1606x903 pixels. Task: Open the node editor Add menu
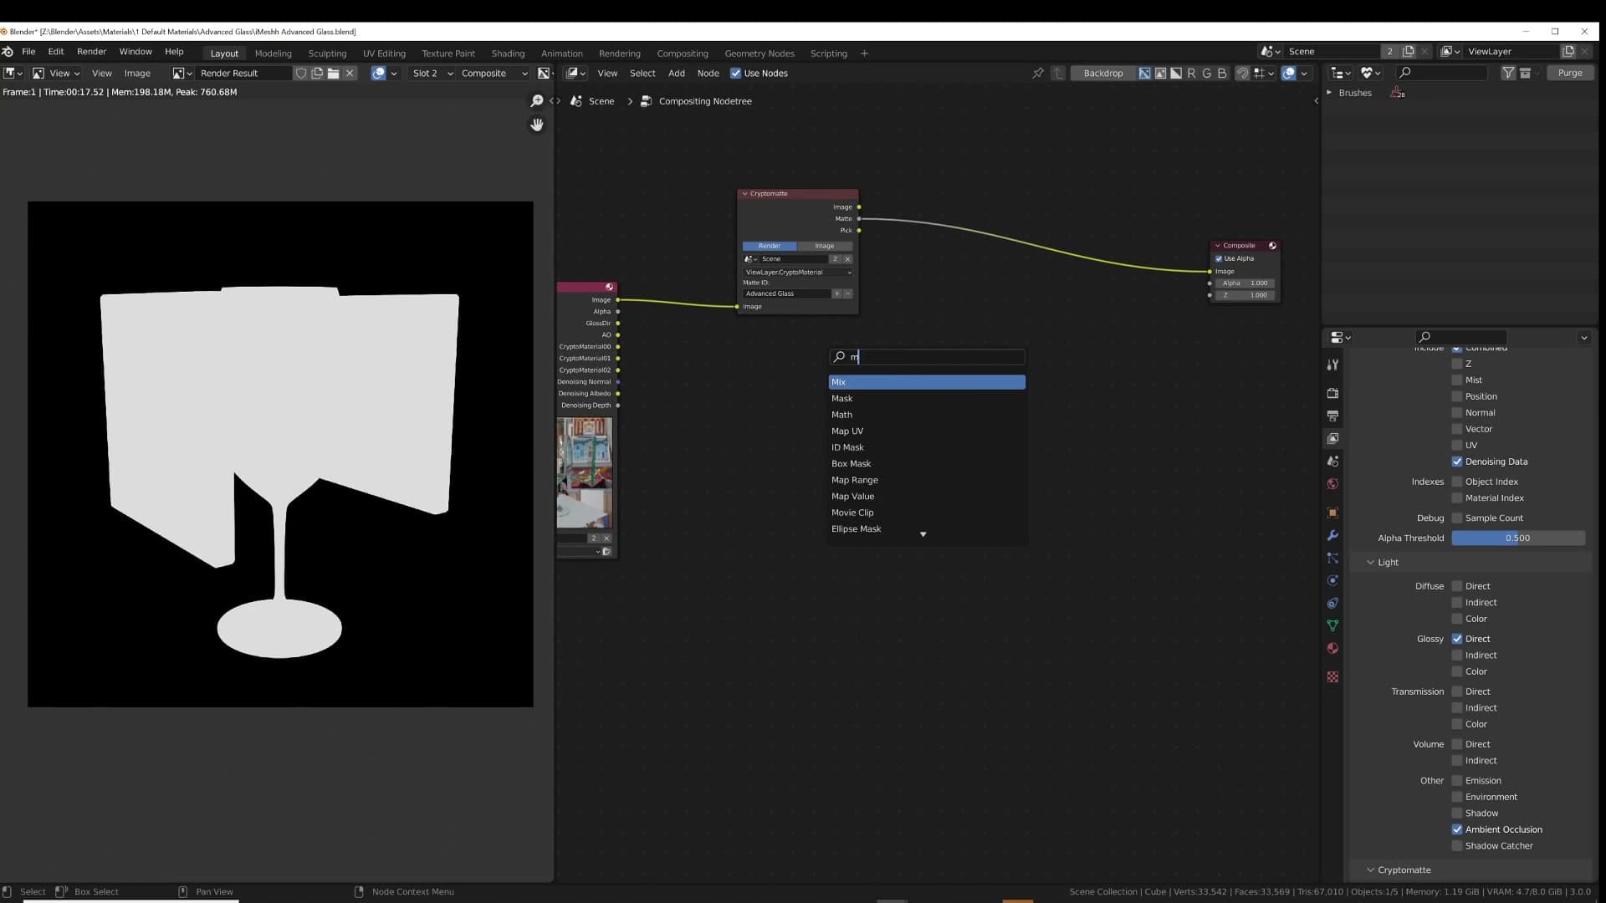point(677,74)
